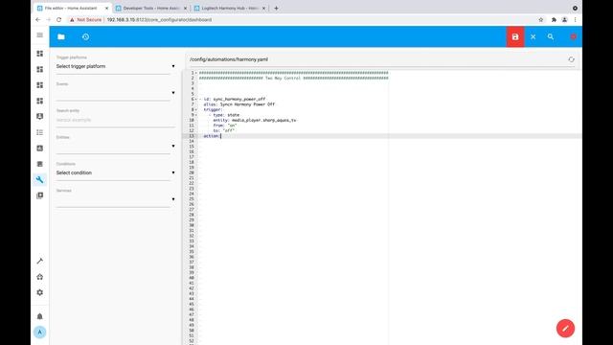
Task: Save the file with the red save icon
Action: coord(515,36)
